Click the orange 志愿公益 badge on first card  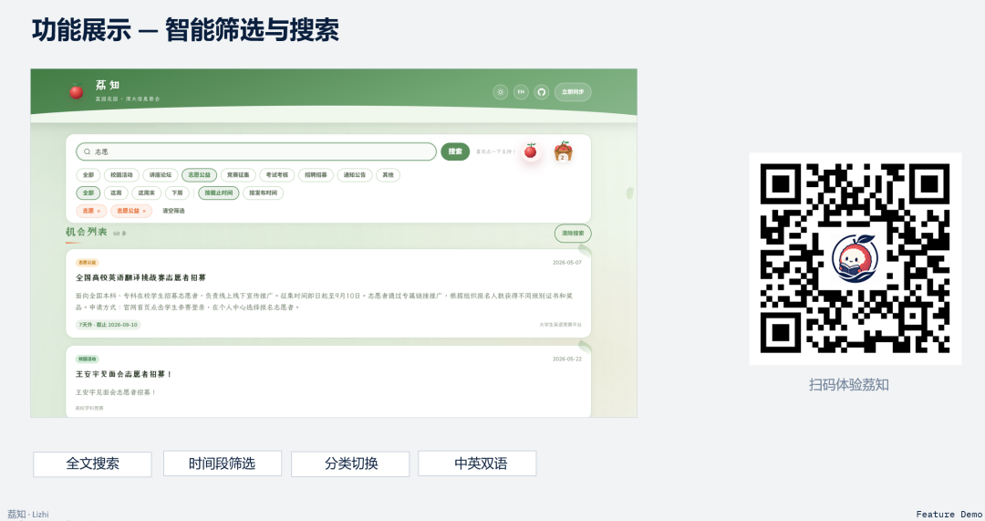88,263
